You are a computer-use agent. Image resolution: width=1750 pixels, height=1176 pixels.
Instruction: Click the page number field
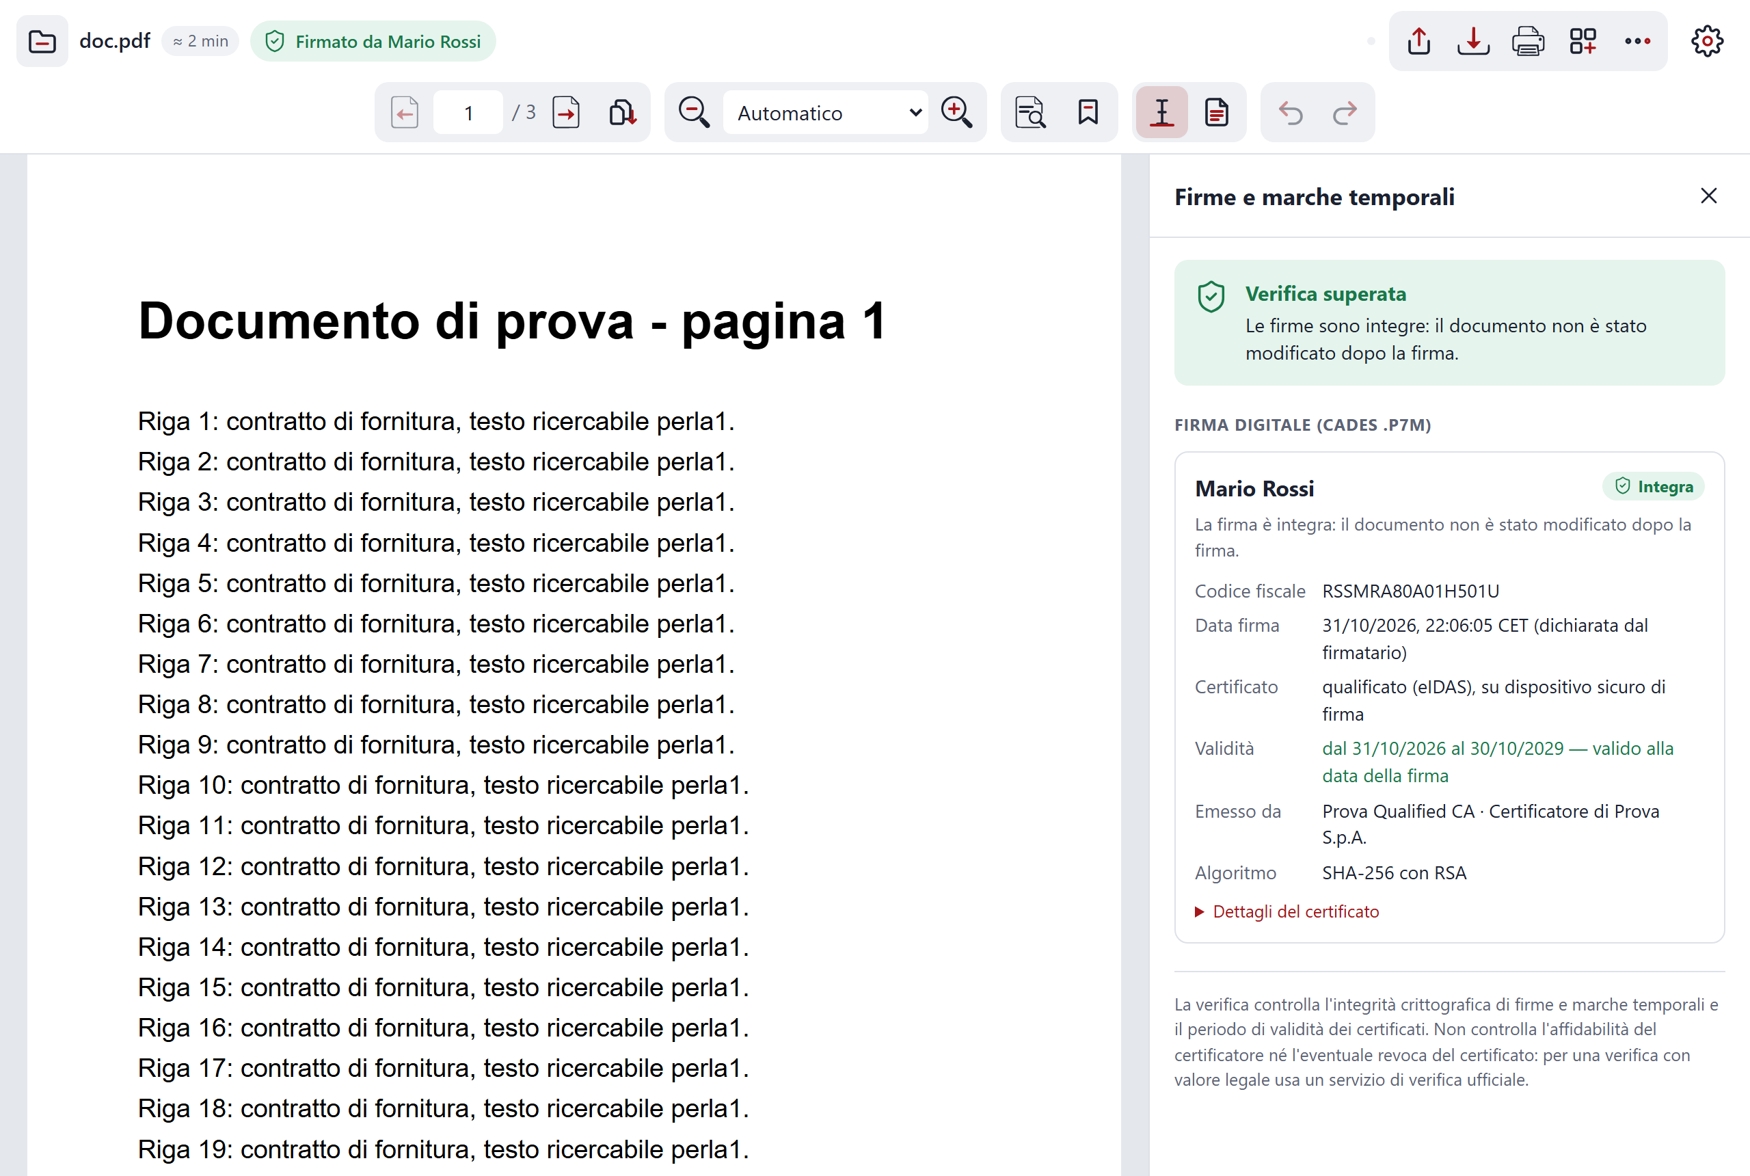[x=468, y=113]
